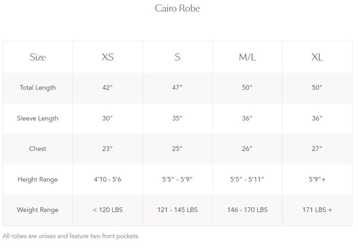
Task: Click the 47″ total length value
Action: pos(178,88)
